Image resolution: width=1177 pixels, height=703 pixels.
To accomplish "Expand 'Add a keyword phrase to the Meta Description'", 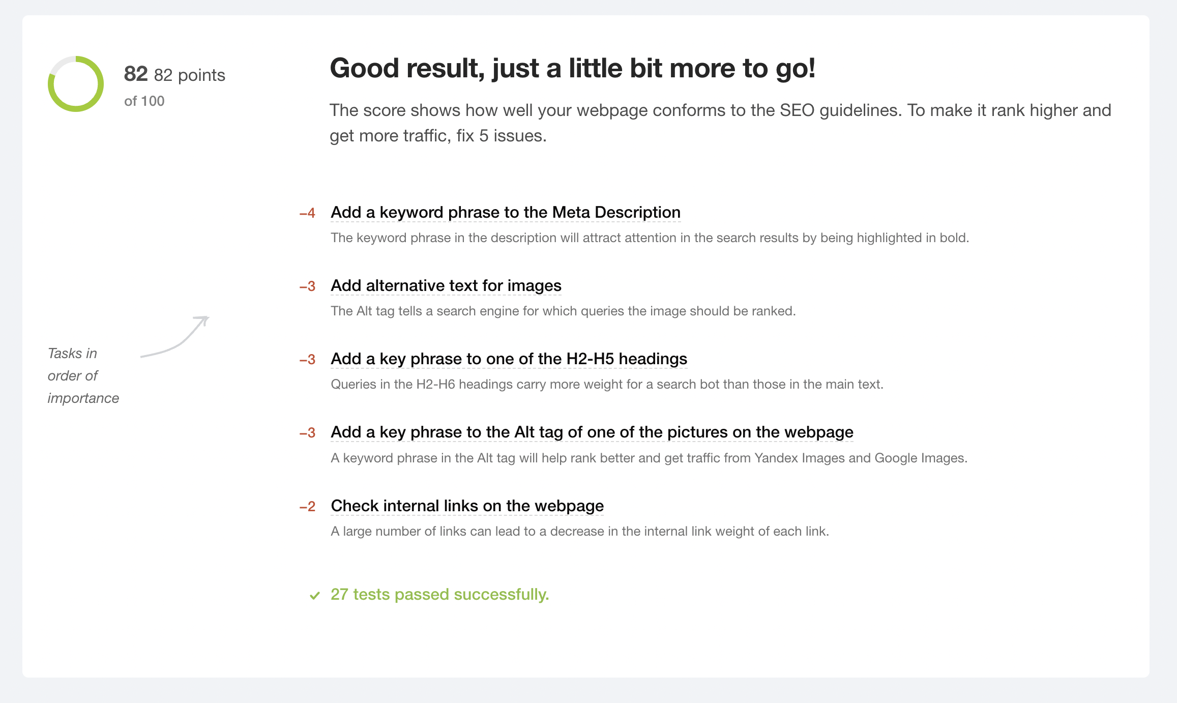I will point(506,212).
